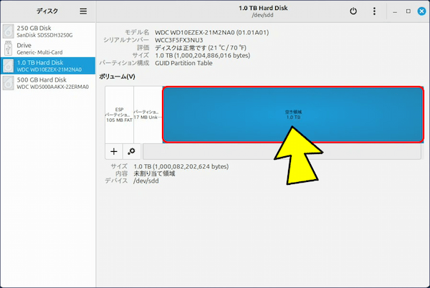
Task: Open the hamburger application menu
Action: coord(83,11)
